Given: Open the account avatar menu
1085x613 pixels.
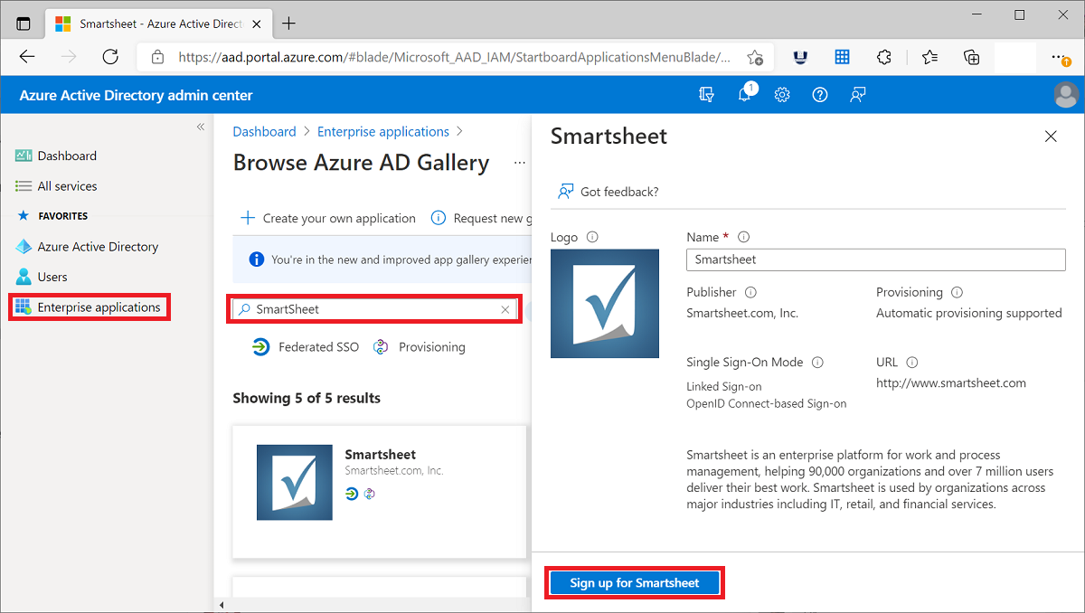Looking at the screenshot, I should (1066, 95).
